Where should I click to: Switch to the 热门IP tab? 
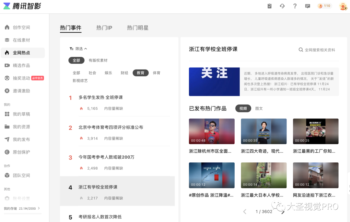pyautogui.click(x=104, y=28)
